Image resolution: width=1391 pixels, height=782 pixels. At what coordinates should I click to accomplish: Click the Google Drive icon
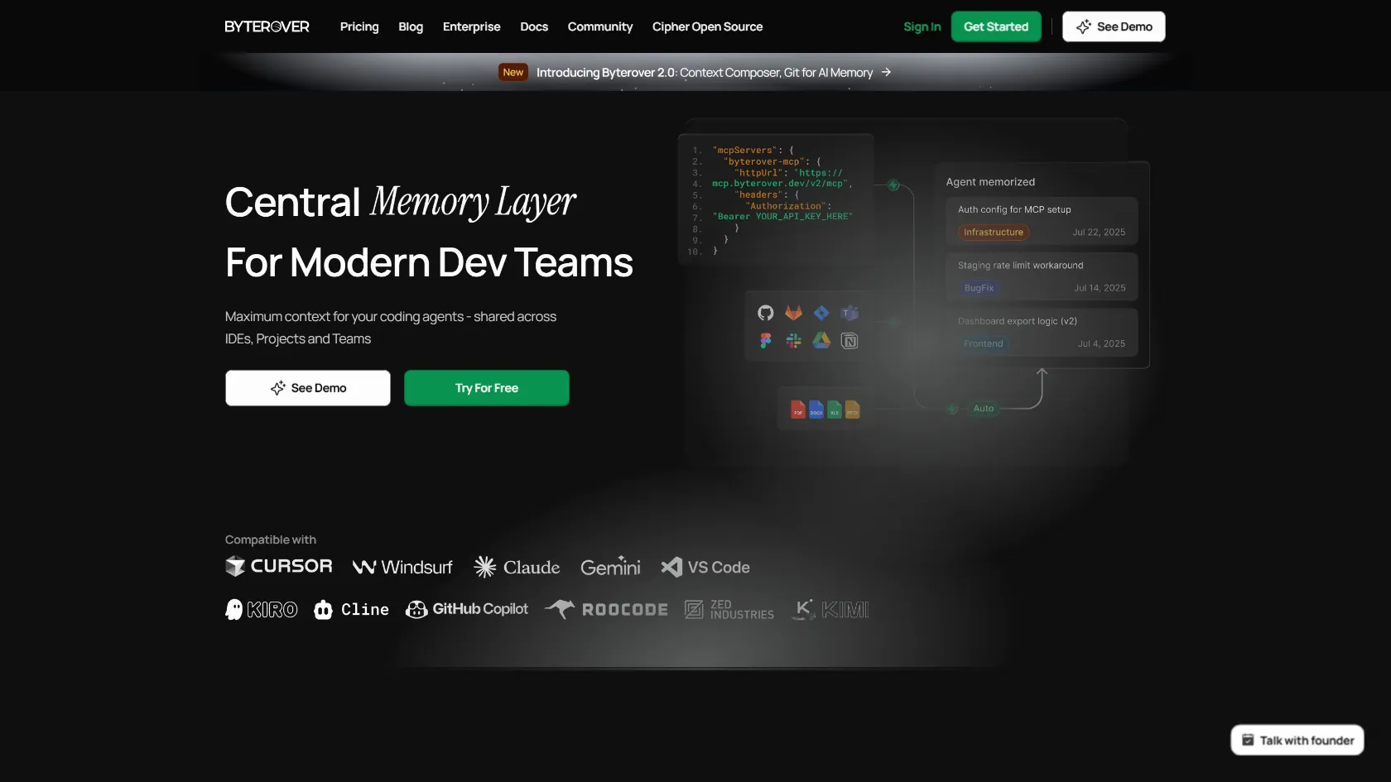coord(821,341)
